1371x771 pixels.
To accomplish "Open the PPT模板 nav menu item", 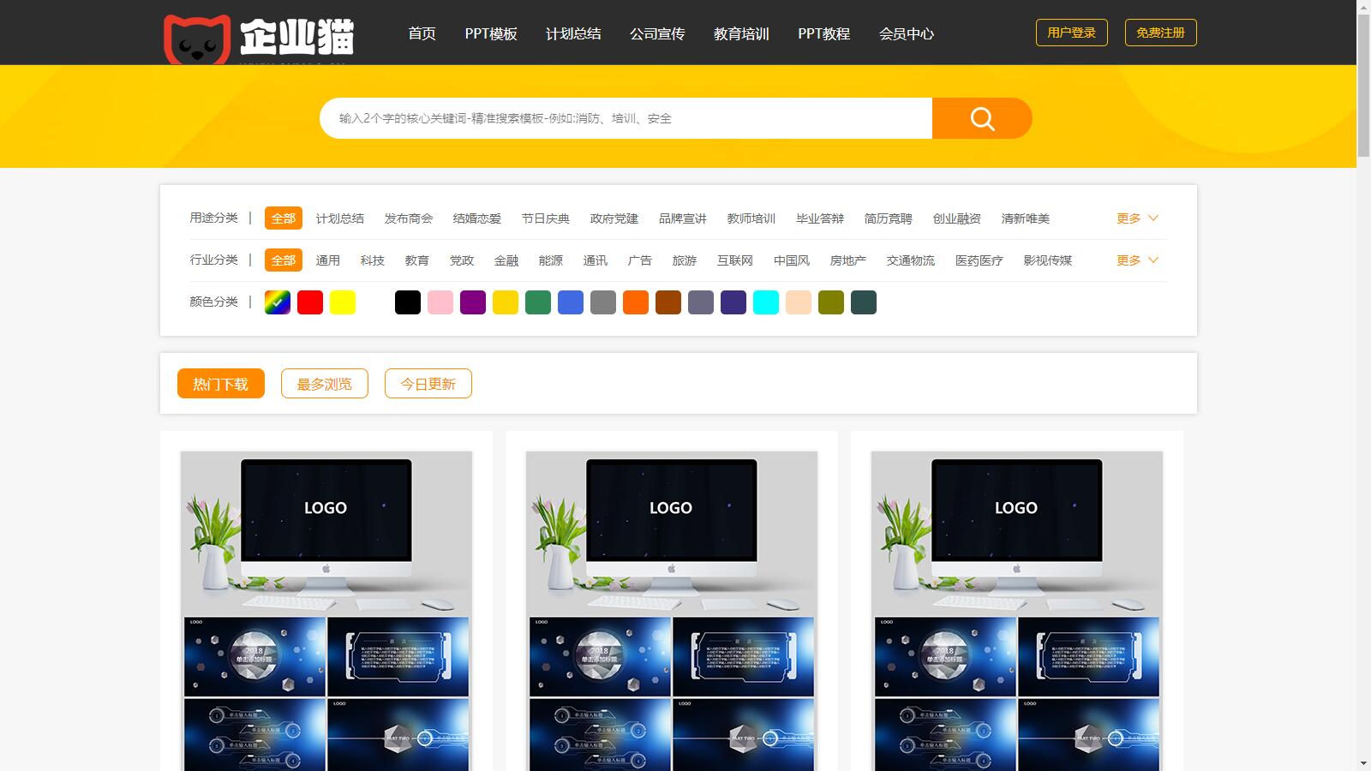I will point(491,33).
